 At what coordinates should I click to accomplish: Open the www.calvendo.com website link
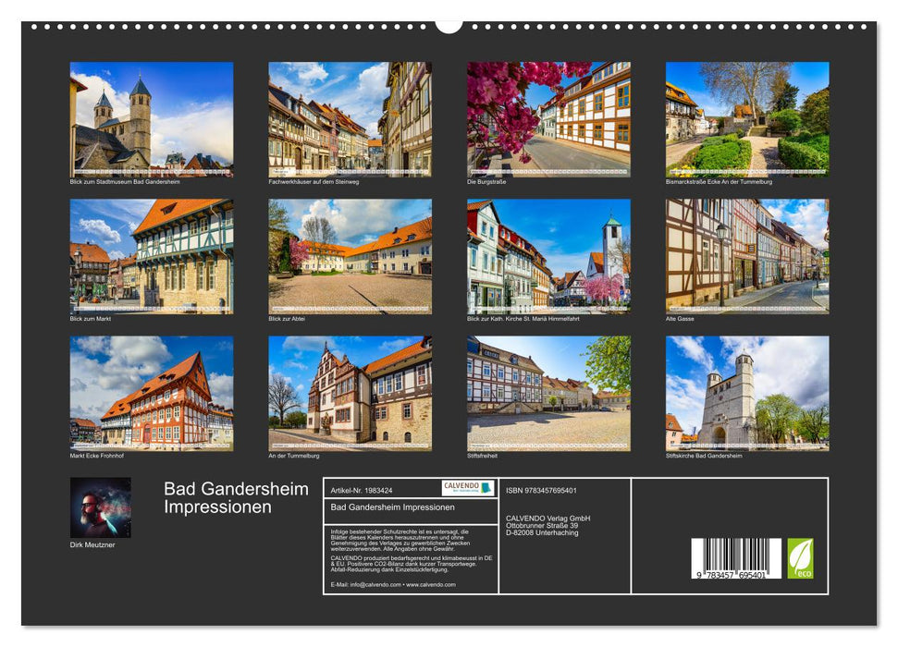click(x=430, y=584)
